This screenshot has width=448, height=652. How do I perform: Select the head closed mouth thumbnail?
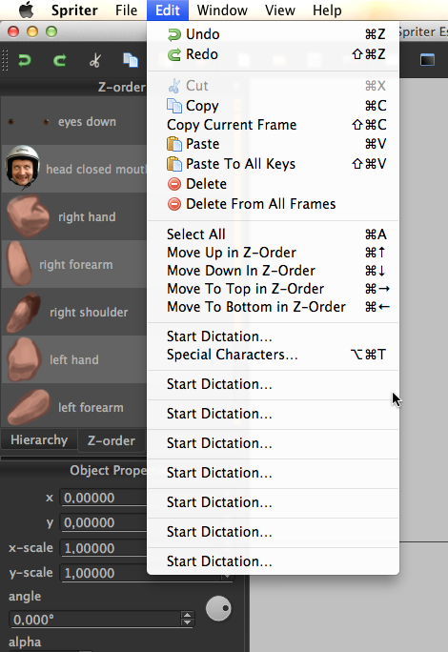point(23,167)
